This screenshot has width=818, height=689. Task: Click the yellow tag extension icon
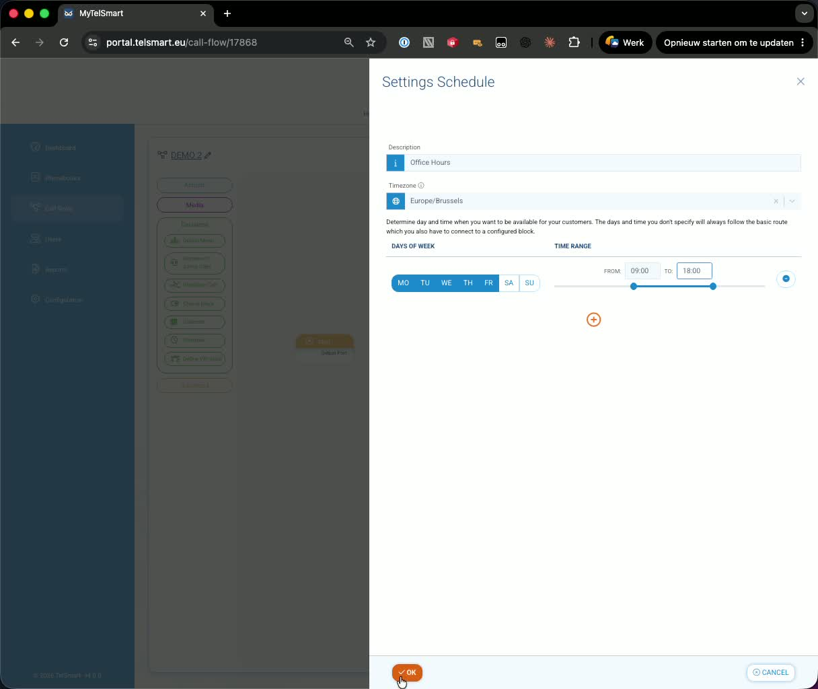477,42
